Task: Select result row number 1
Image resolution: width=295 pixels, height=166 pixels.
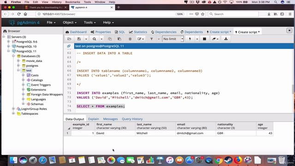Action: coord(67,133)
